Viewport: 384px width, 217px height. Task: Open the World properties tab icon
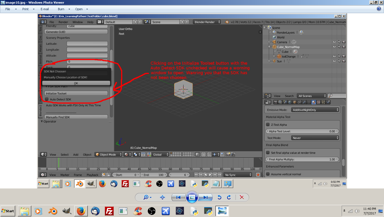290,102
